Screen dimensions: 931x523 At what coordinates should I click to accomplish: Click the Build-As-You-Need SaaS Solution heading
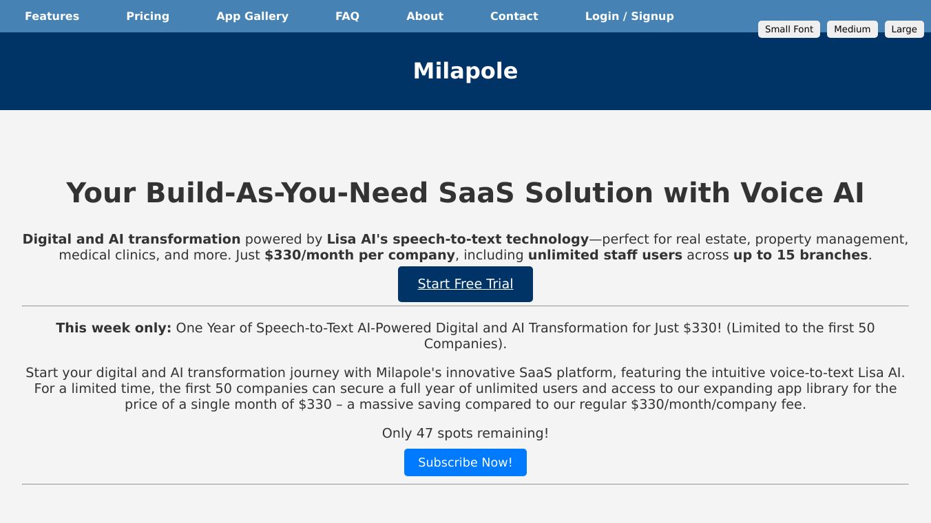pyautogui.click(x=466, y=193)
